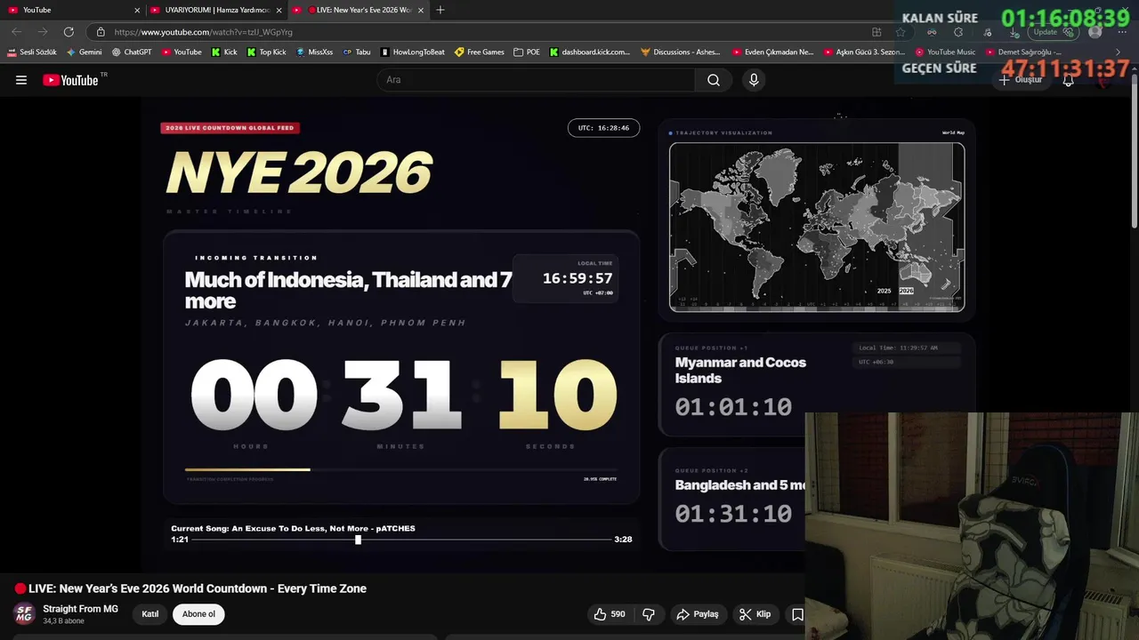Open the browser profile avatar
This screenshot has height=640, width=1139.
(1095, 32)
